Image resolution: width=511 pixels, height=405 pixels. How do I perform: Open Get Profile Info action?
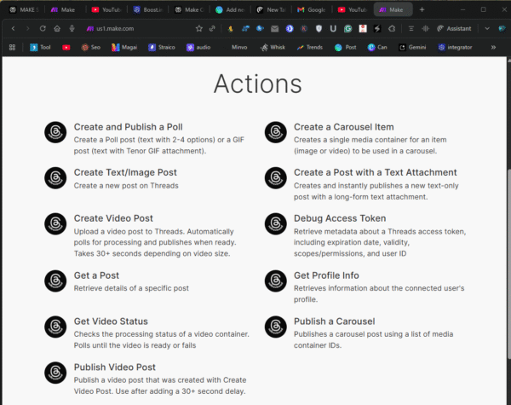coord(326,275)
